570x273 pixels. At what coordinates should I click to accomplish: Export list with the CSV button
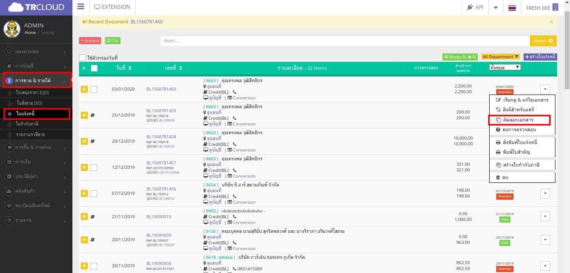pyautogui.click(x=113, y=41)
